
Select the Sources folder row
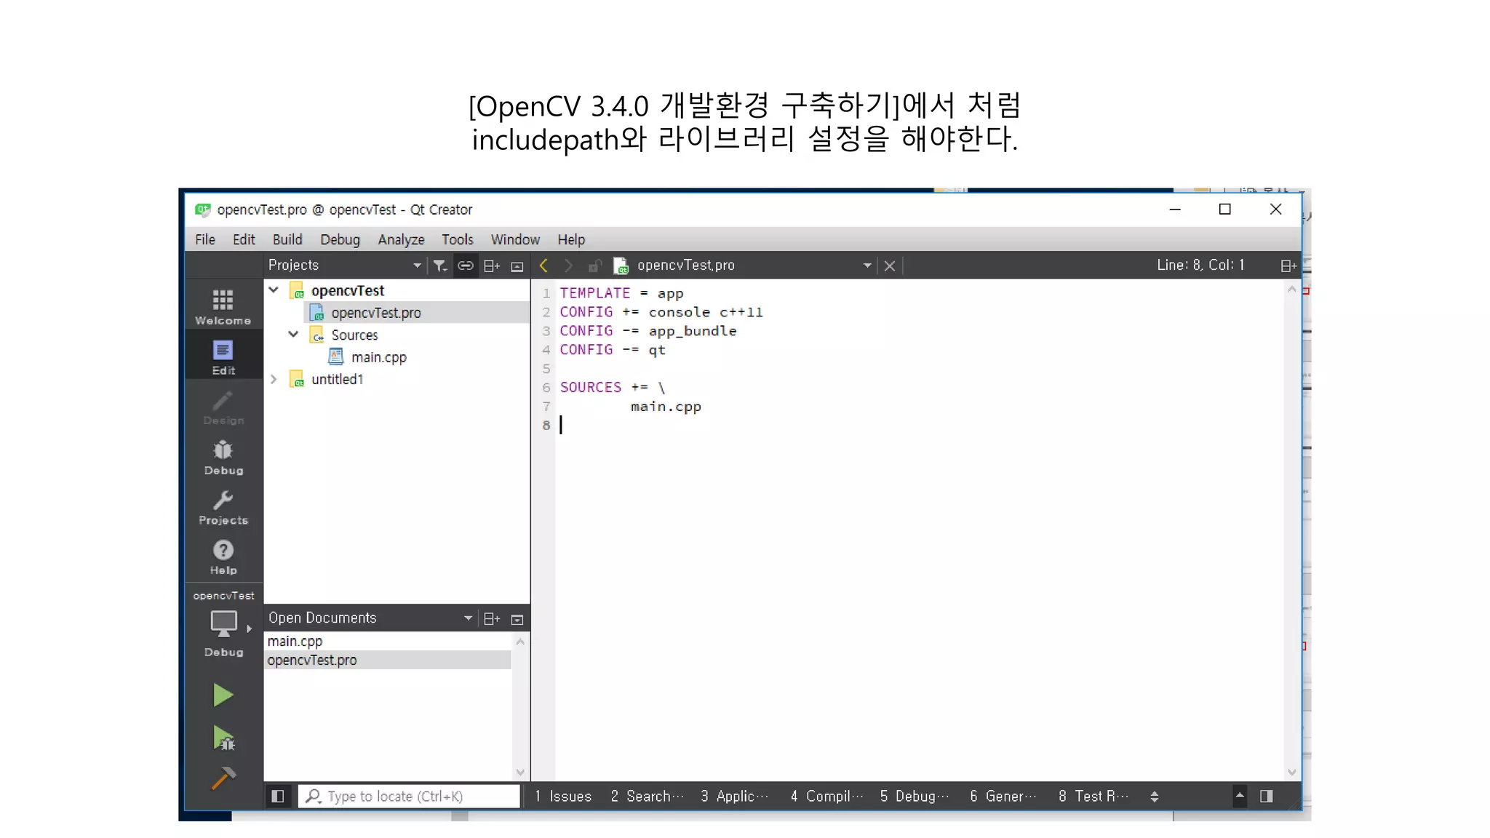click(x=354, y=335)
